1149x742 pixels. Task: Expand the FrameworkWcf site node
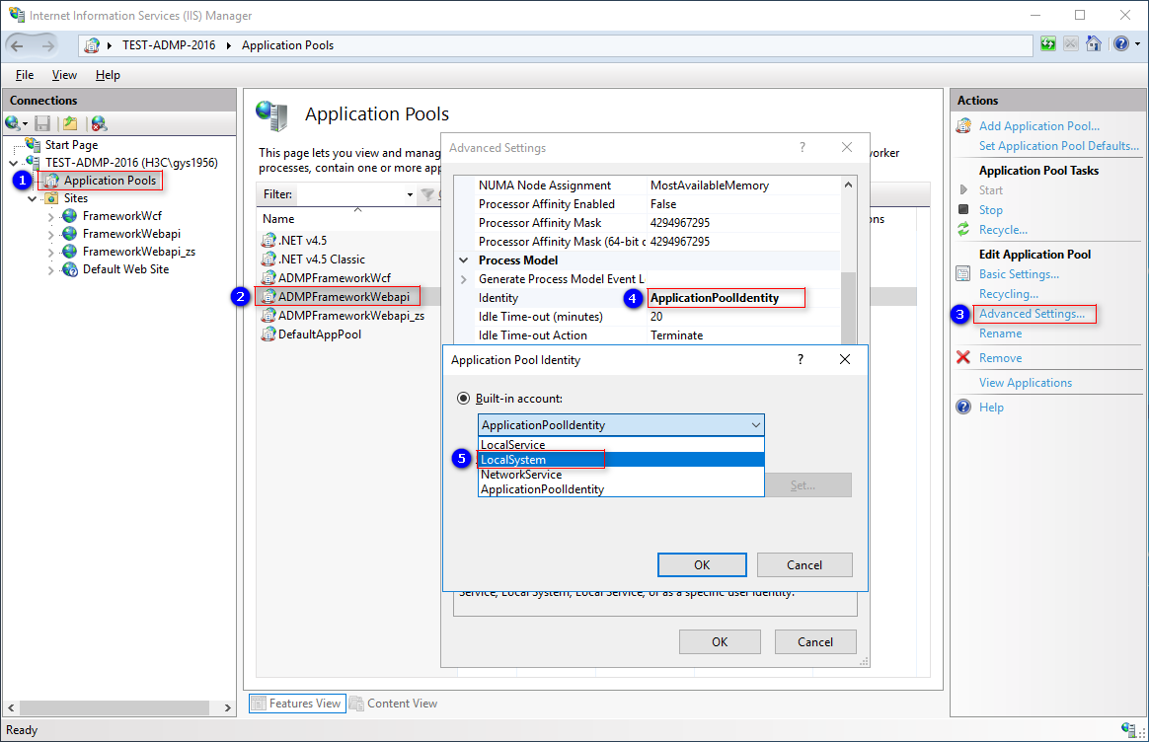click(50, 215)
